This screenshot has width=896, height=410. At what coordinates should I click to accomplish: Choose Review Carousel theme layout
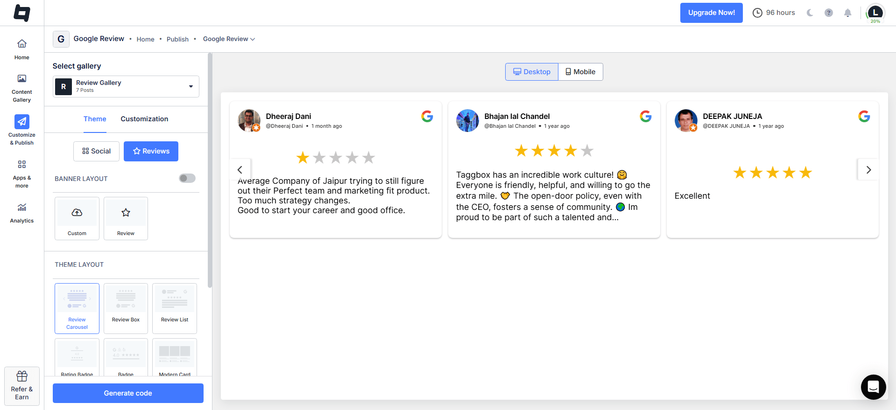77,308
